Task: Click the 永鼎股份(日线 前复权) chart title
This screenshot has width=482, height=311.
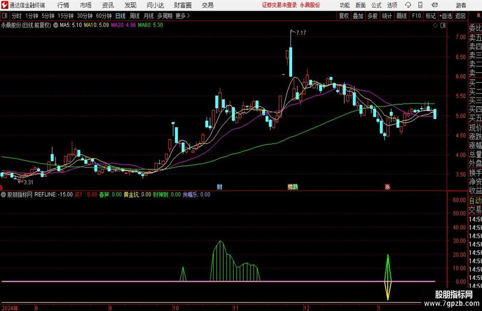Action: [x=26, y=25]
